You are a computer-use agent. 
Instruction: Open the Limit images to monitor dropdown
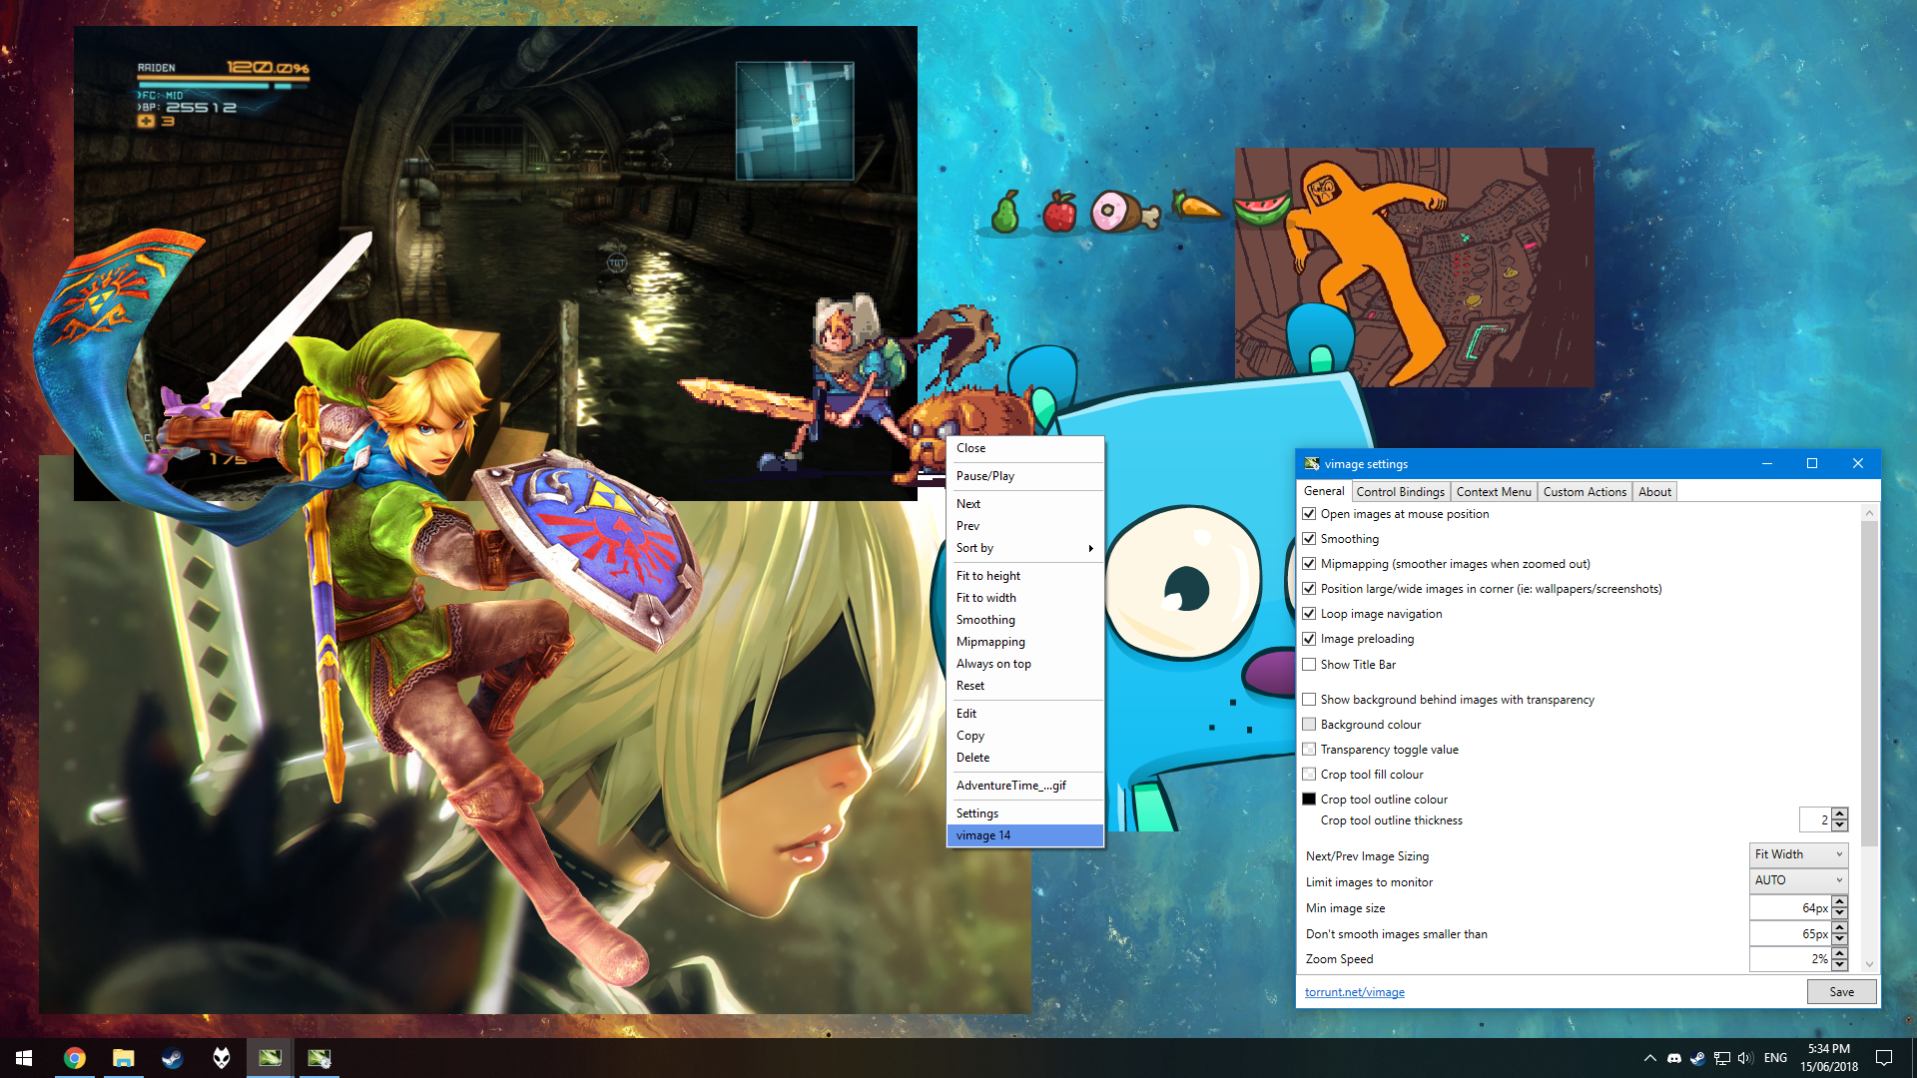click(x=1798, y=880)
